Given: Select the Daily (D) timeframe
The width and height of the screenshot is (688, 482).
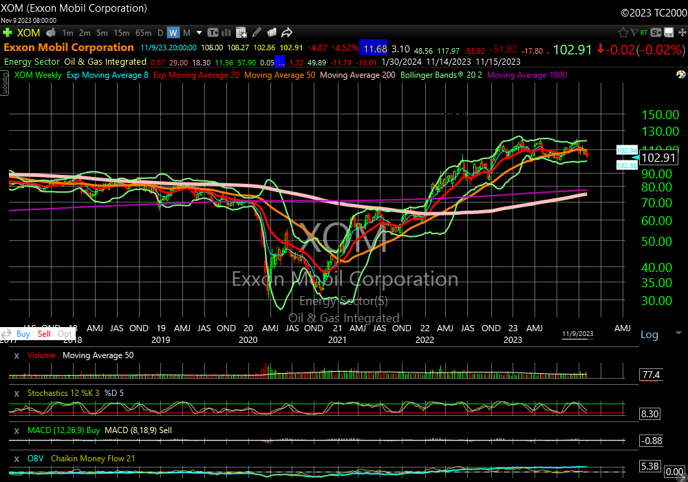Looking at the screenshot, I should [160, 33].
